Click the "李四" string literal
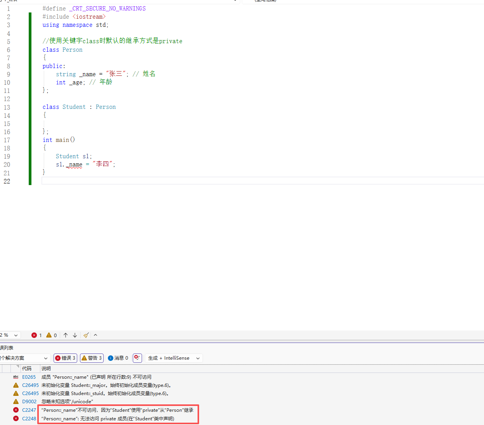Screen dimensions: 484x425 (102, 164)
